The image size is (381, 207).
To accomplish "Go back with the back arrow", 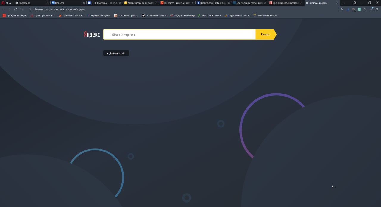I will (4, 9).
